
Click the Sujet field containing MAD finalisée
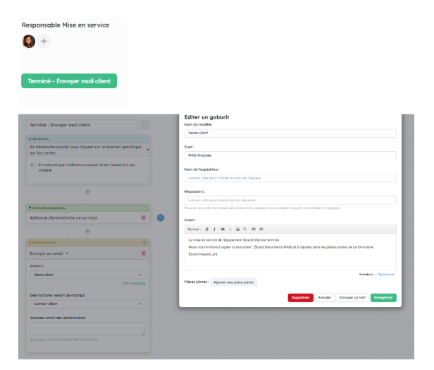(290, 154)
